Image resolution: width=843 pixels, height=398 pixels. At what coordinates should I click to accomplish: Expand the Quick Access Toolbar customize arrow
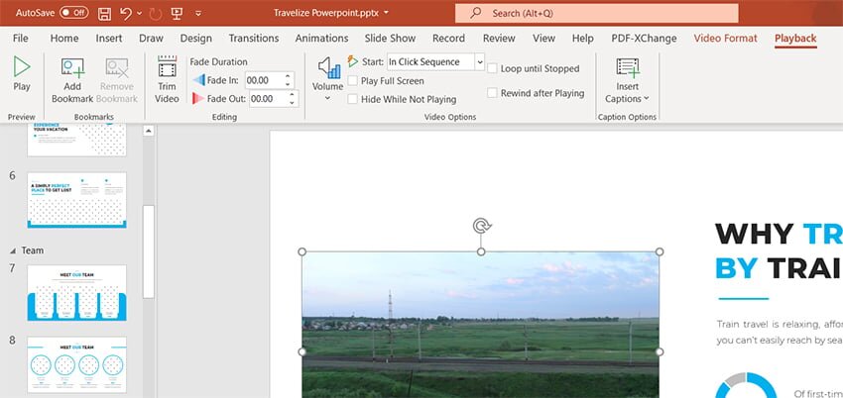click(x=199, y=14)
